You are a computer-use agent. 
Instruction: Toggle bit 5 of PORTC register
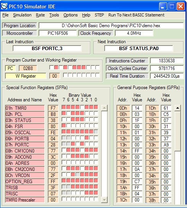[x=73, y=144]
